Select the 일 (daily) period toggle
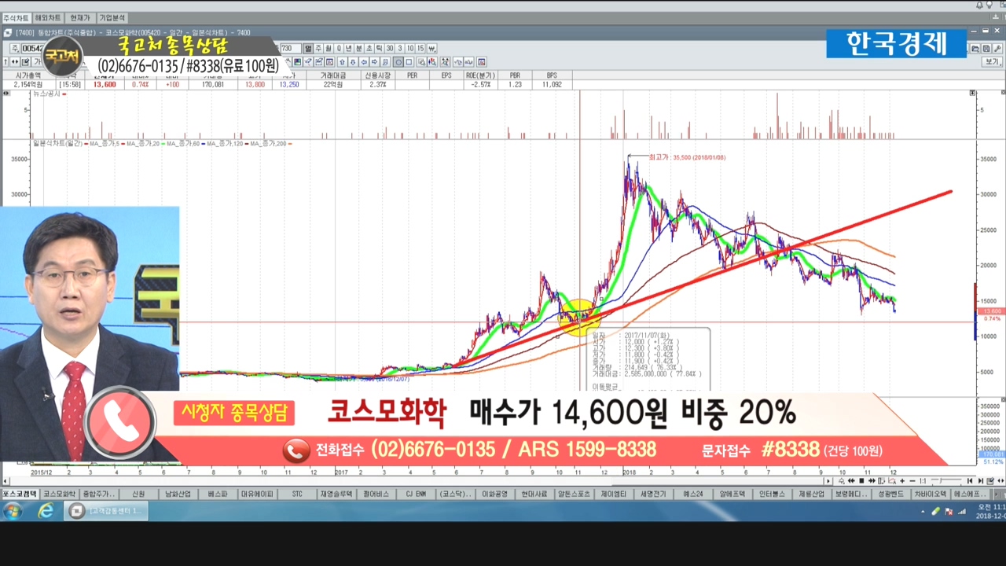The image size is (1006, 566). tap(308, 49)
